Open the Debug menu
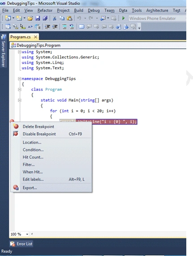 (x=94, y=10)
